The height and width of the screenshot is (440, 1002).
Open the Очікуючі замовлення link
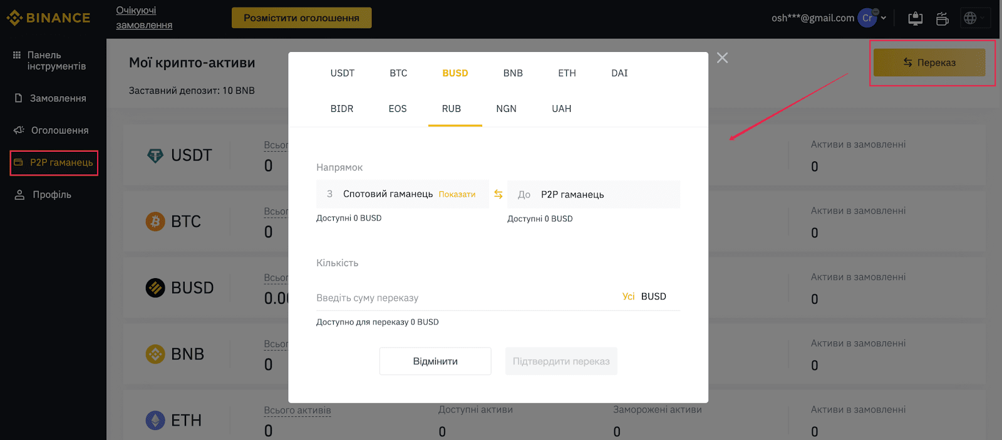pyautogui.click(x=144, y=17)
